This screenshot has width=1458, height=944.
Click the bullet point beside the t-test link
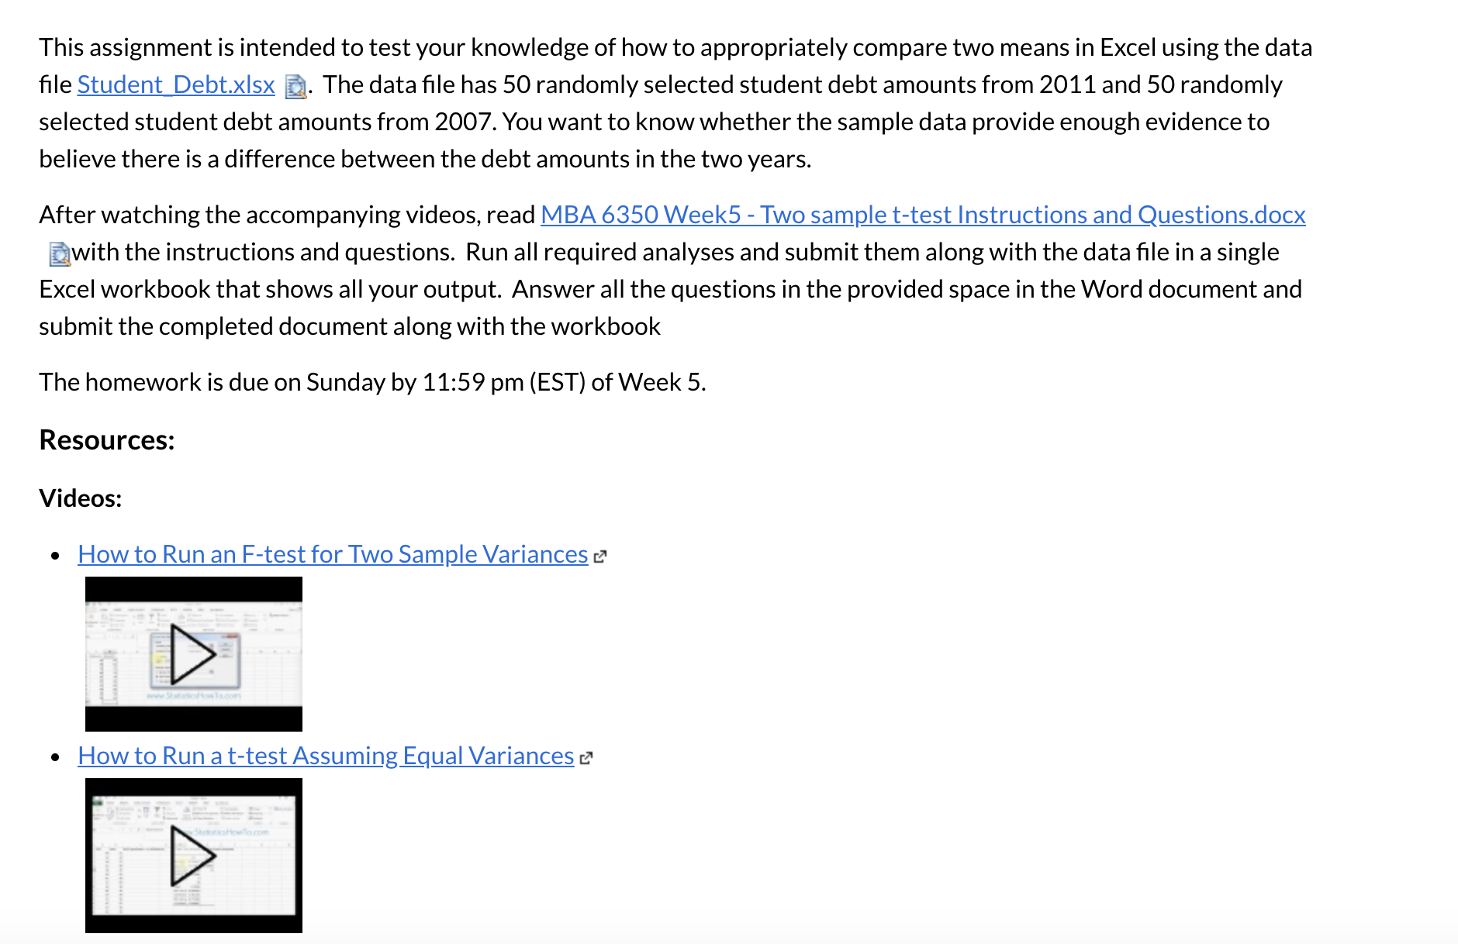click(55, 757)
